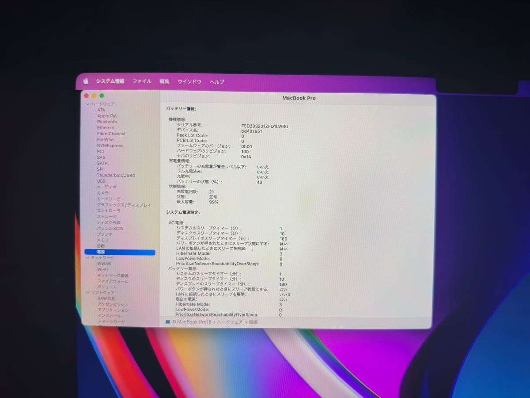
Task: Click 電源 in the bottom path bar
Action: point(253,322)
